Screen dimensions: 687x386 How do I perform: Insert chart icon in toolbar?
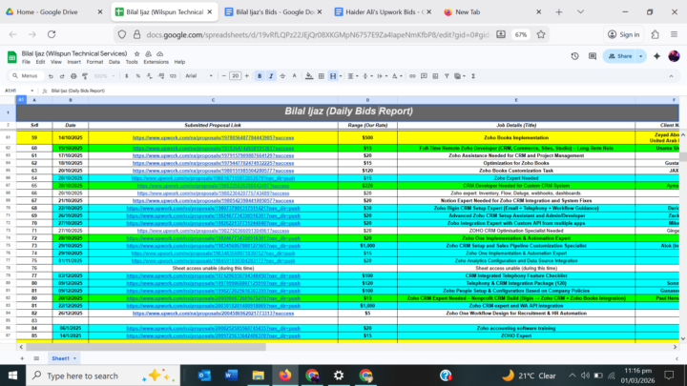pyautogui.click(x=435, y=76)
